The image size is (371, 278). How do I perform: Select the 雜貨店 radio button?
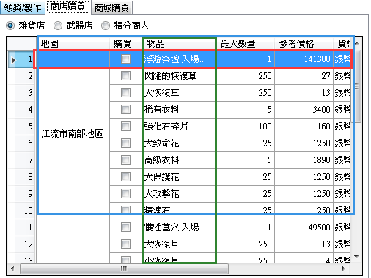point(10,26)
